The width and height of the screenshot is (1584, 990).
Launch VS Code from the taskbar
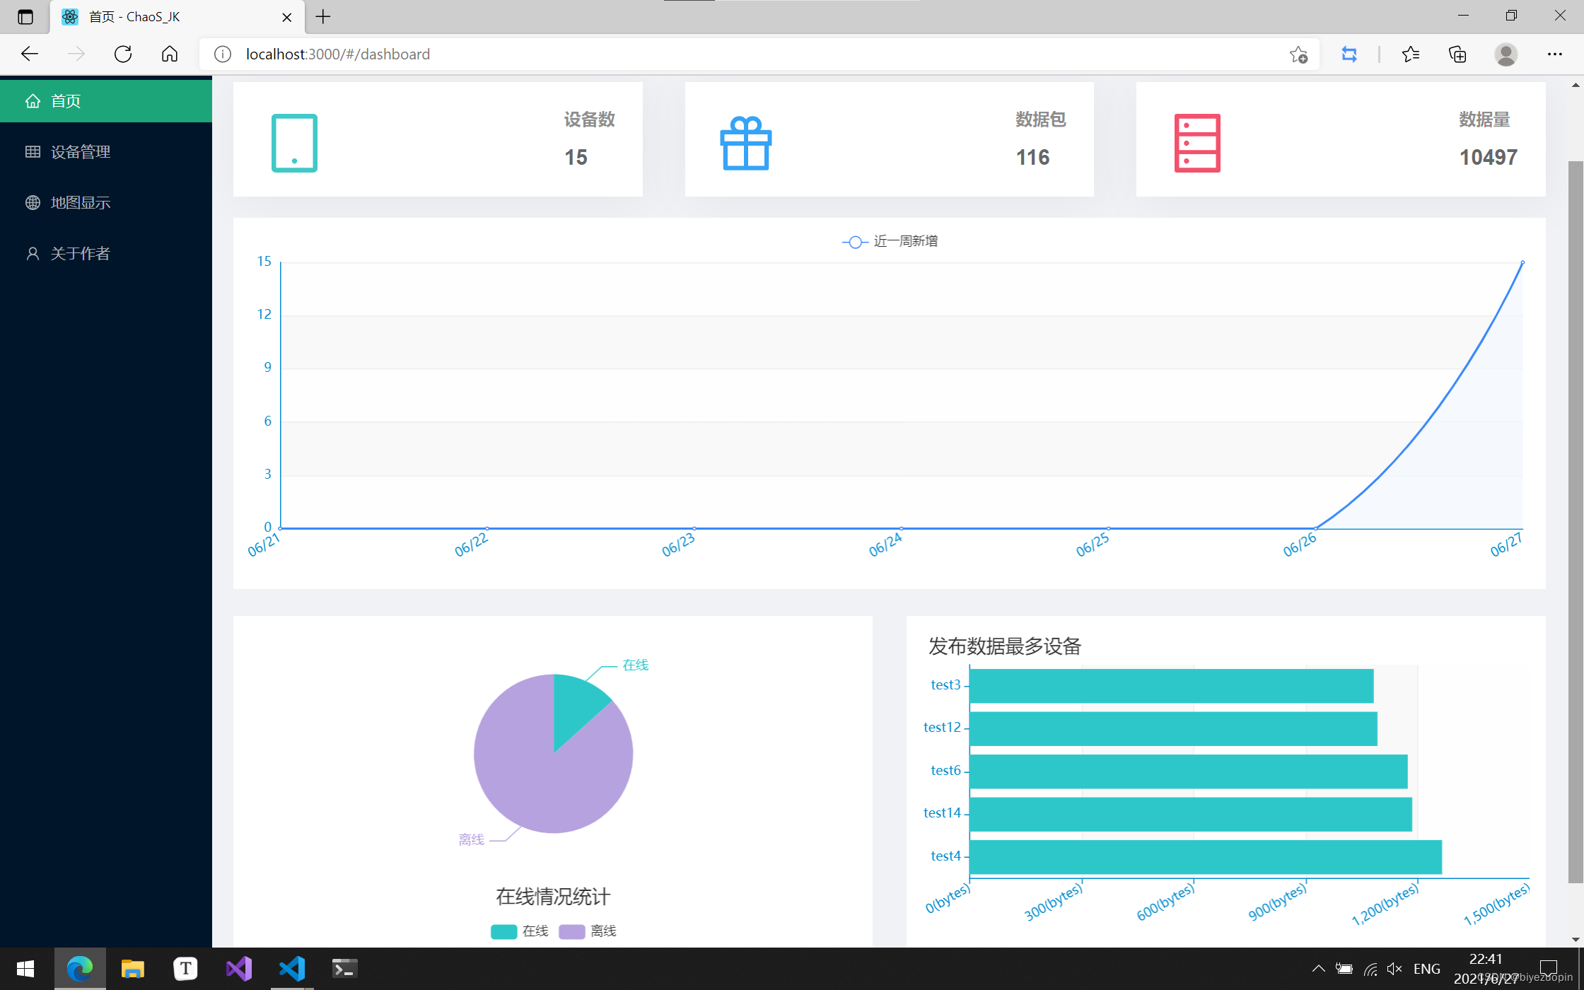[292, 968]
